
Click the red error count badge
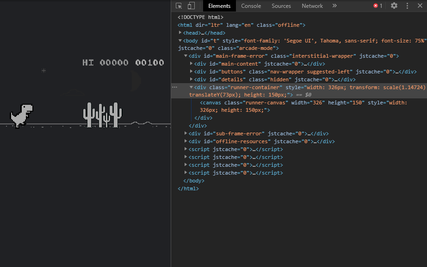378,6
